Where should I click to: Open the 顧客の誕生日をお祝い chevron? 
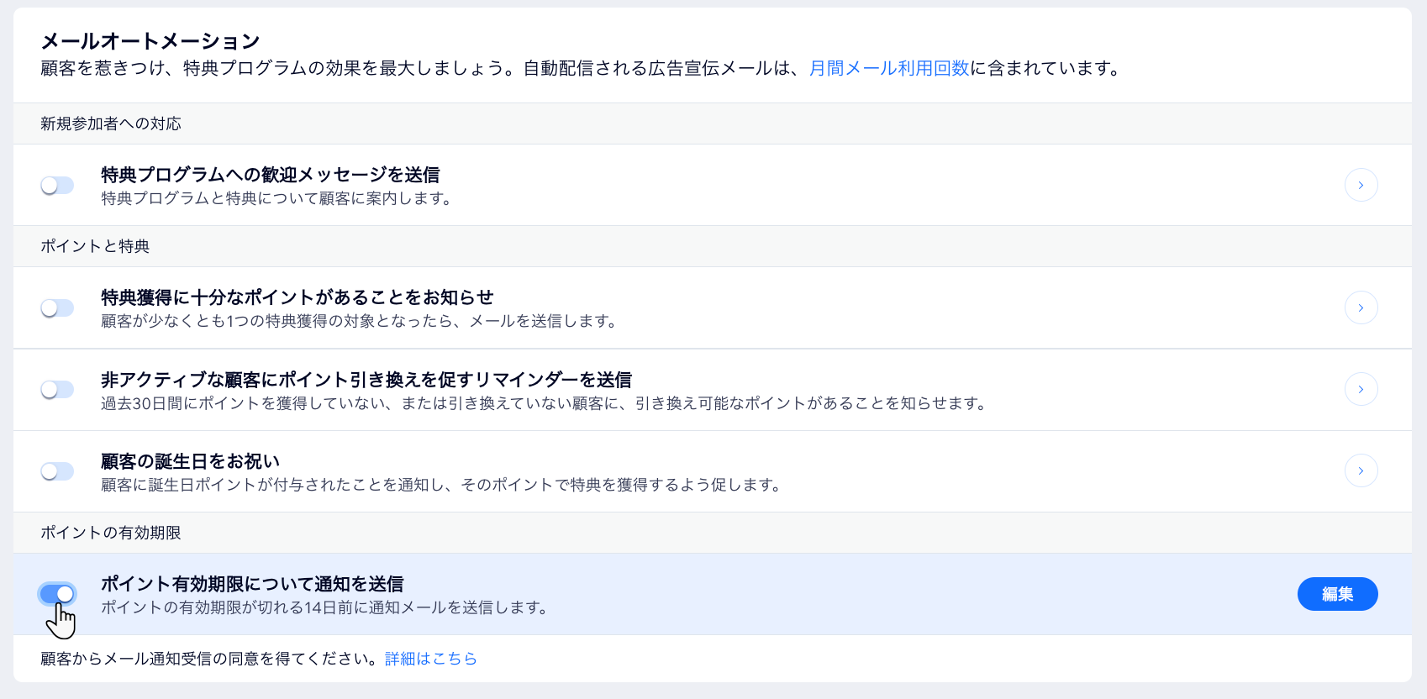(x=1361, y=470)
